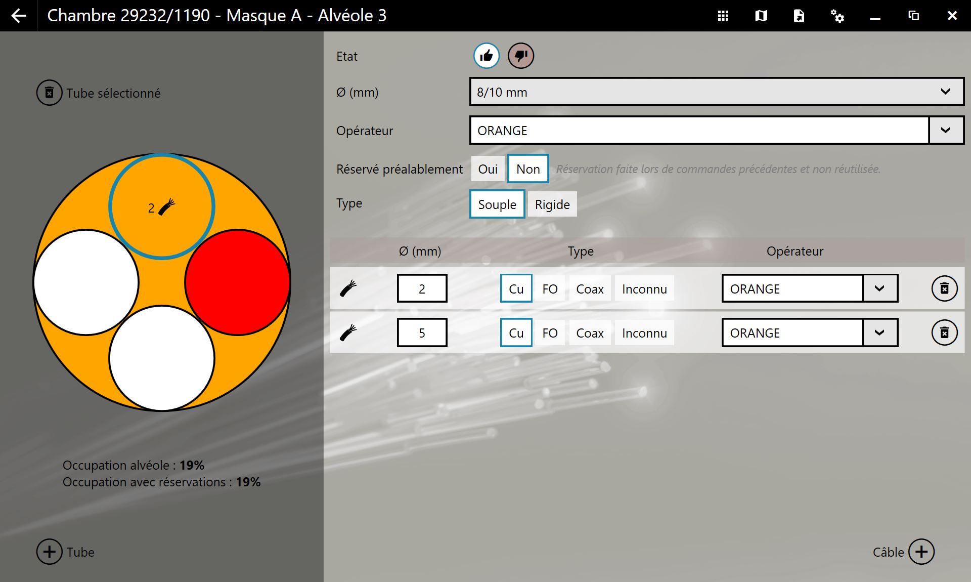971x582 pixels.
Task: Expand operator dropdown of 5 mm cable
Action: pos(880,332)
